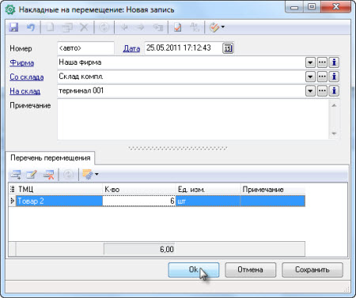Viewport: 356px width, 298px height.
Task: Click the add row icon in list toolbar
Action: 16,175
